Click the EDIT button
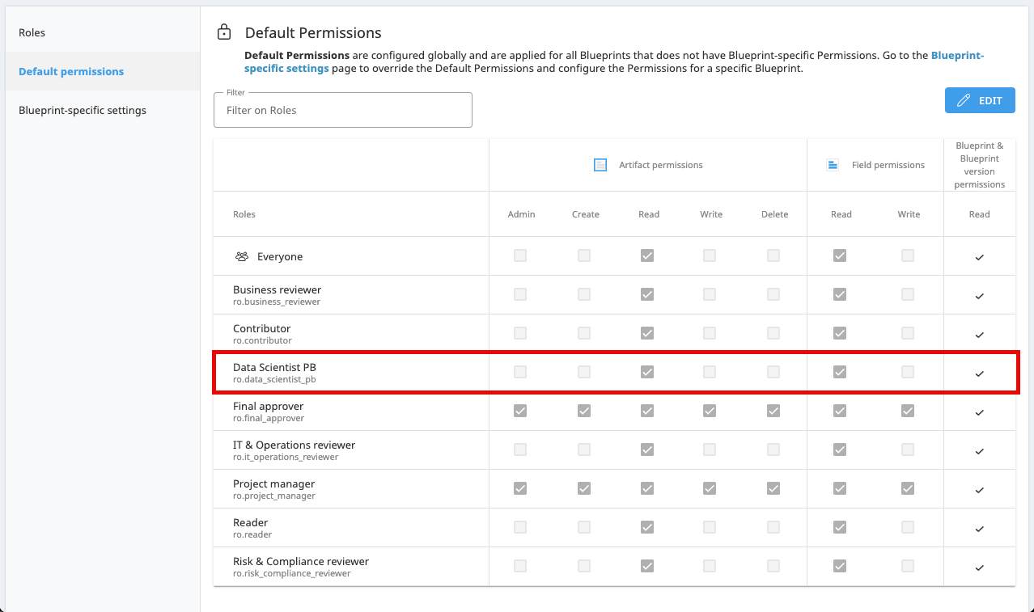This screenshot has width=1034, height=612. coord(980,100)
